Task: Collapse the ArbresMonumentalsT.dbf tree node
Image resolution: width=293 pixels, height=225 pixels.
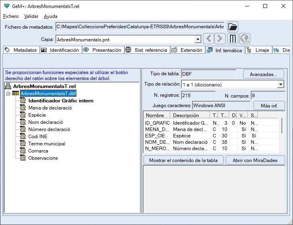Action: point(8,94)
